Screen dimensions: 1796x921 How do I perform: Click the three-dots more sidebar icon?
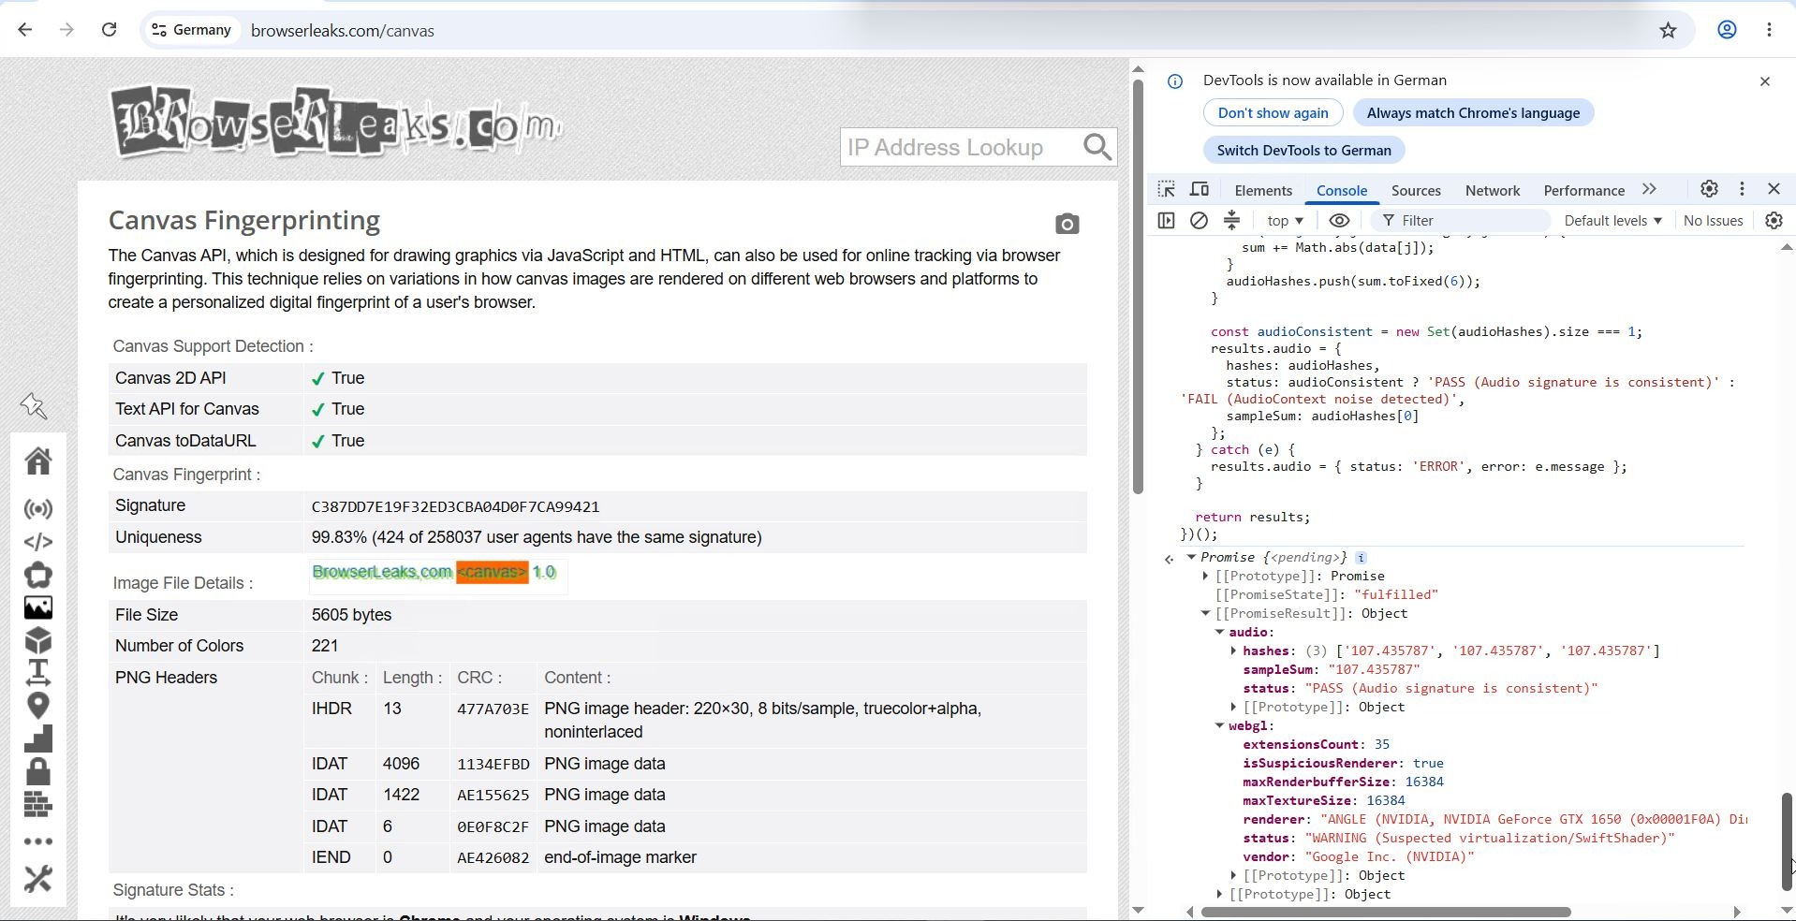coord(38,841)
